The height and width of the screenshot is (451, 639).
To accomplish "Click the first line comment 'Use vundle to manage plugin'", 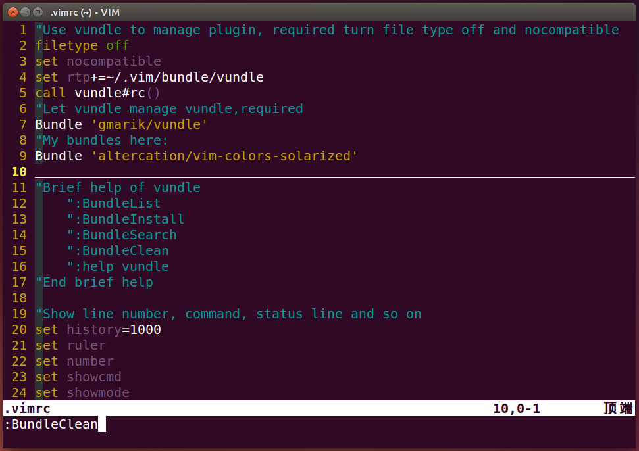I will [327, 30].
